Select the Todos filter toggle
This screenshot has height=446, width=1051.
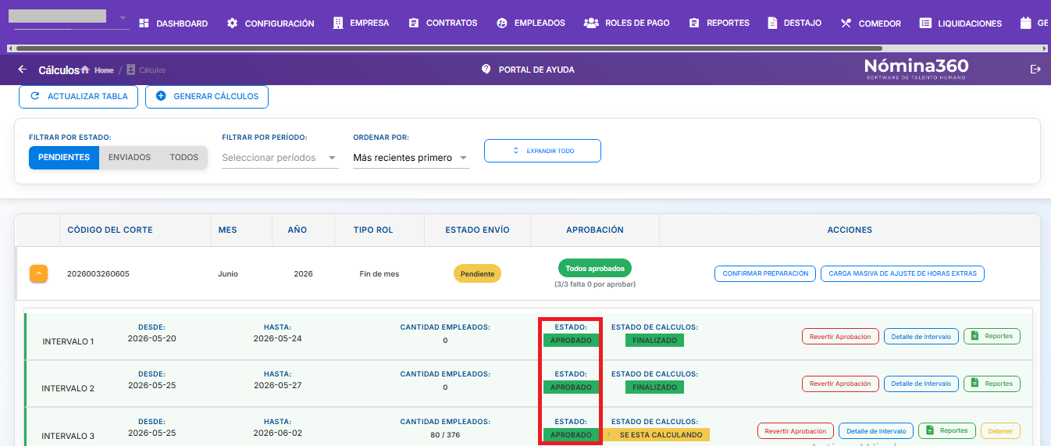pos(184,157)
